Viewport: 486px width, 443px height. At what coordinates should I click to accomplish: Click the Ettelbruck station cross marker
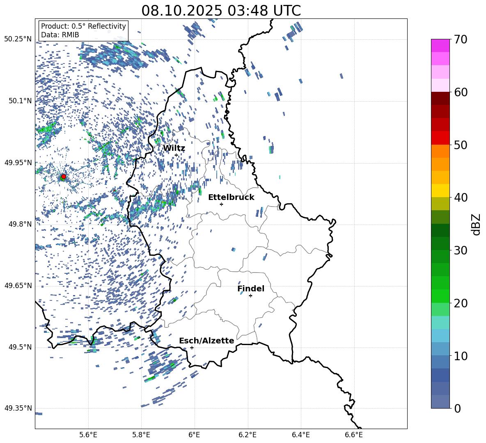[x=221, y=204]
